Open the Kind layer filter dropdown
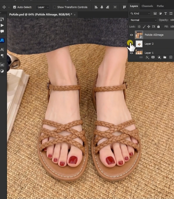 [140, 13]
